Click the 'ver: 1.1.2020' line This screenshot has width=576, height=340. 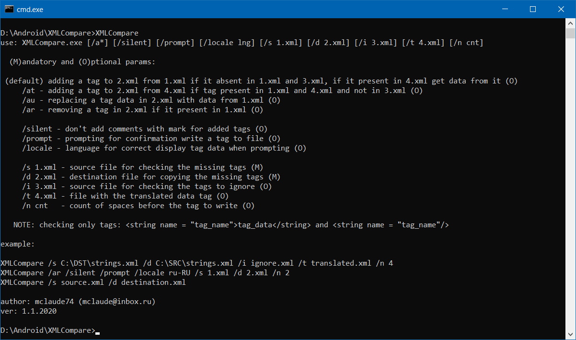click(x=29, y=311)
